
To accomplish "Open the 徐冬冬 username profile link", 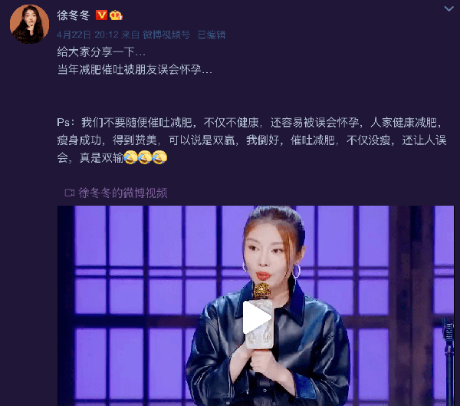I will (x=74, y=15).
